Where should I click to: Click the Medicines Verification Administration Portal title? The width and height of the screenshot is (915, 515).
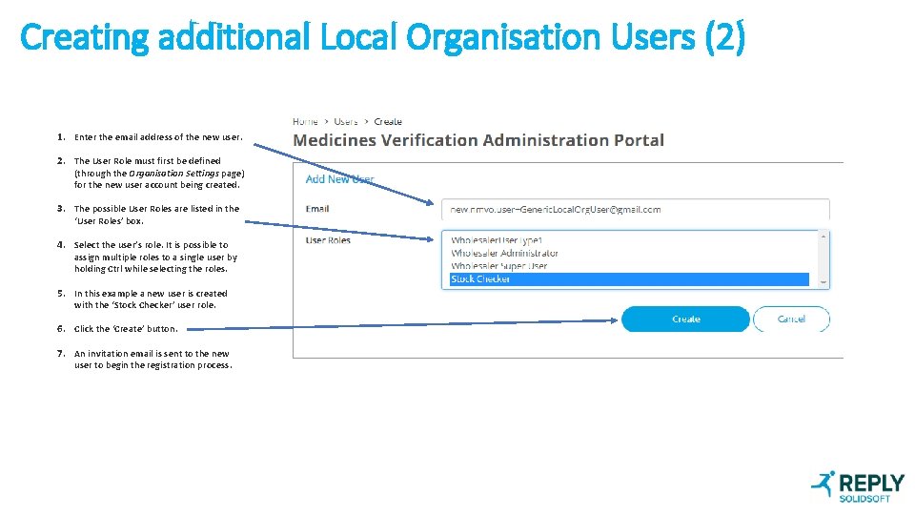click(x=478, y=140)
